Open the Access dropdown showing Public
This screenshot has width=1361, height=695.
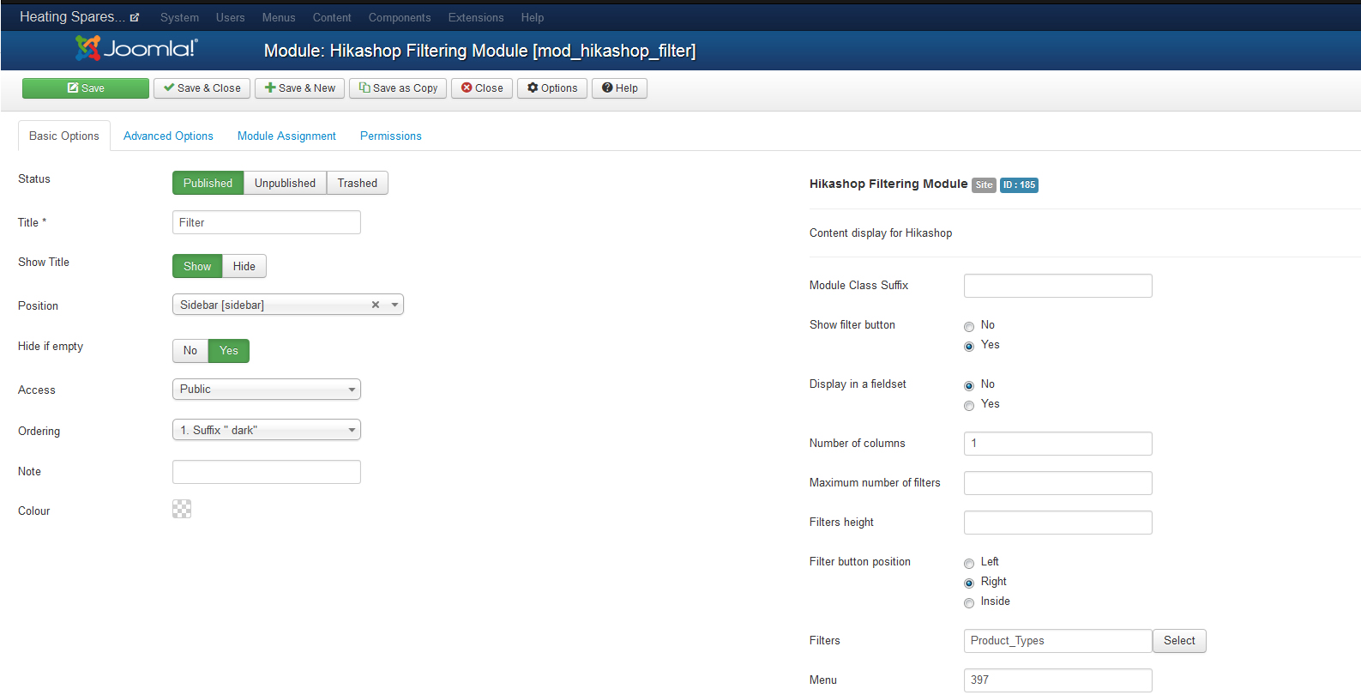[x=267, y=389]
